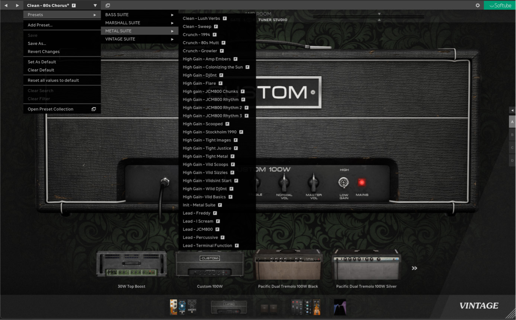Adjust the Master Vol knob

[x=314, y=182]
